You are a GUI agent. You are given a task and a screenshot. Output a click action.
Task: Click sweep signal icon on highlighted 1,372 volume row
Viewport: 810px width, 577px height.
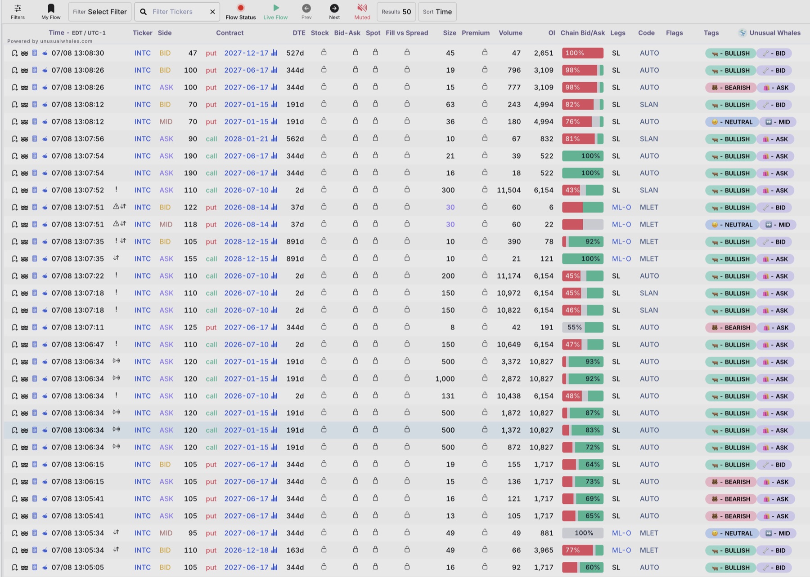pos(116,430)
